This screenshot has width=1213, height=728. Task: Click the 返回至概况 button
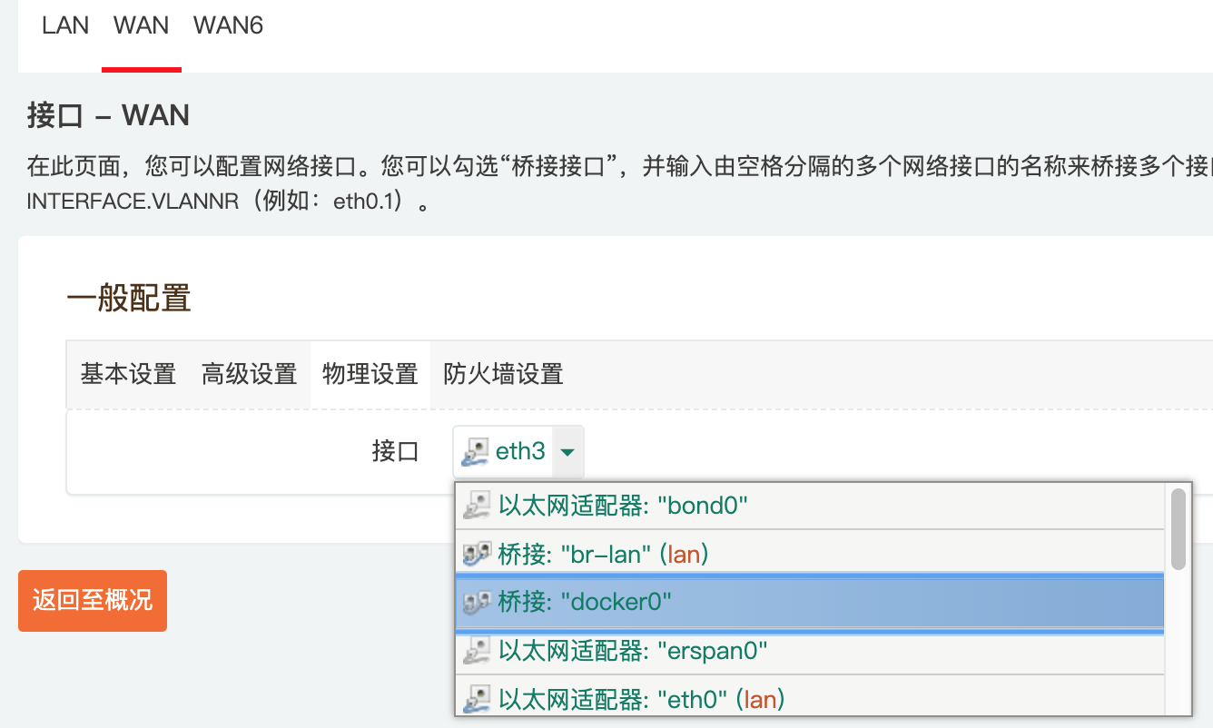(93, 600)
